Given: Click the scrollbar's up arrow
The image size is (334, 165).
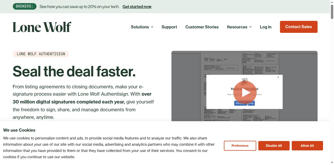Looking at the screenshot, I should pyautogui.click(x=332, y=2).
